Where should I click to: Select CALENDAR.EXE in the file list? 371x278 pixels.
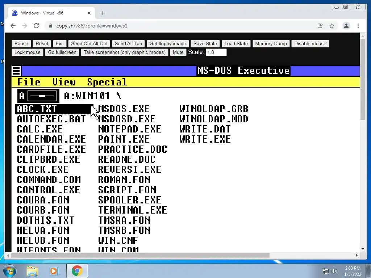[51, 139]
